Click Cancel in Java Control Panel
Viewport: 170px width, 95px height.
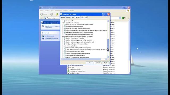(x=97, y=63)
